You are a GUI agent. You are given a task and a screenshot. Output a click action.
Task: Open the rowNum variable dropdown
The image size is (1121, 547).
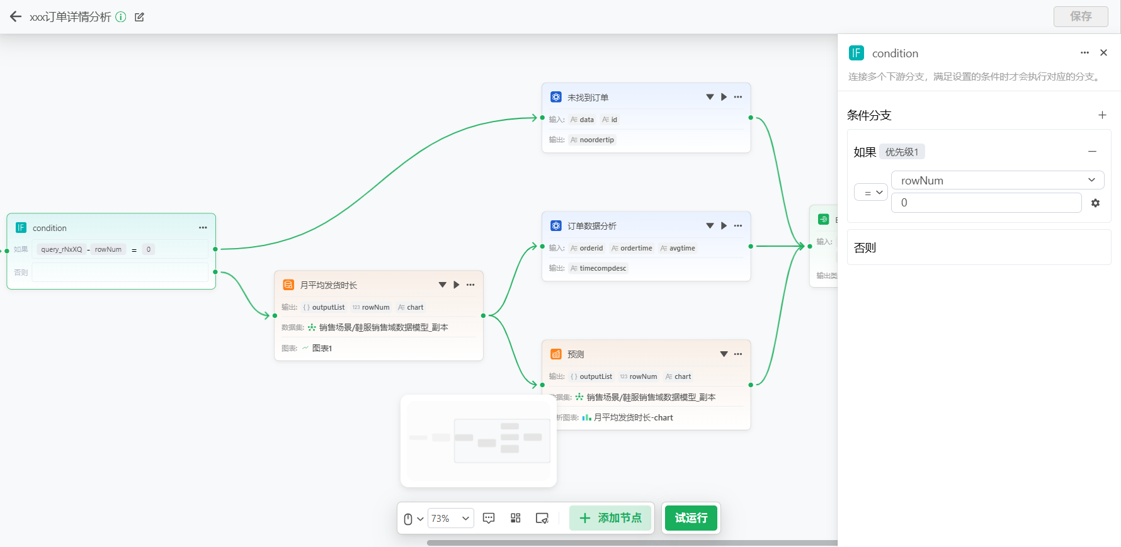click(x=997, y=180)
